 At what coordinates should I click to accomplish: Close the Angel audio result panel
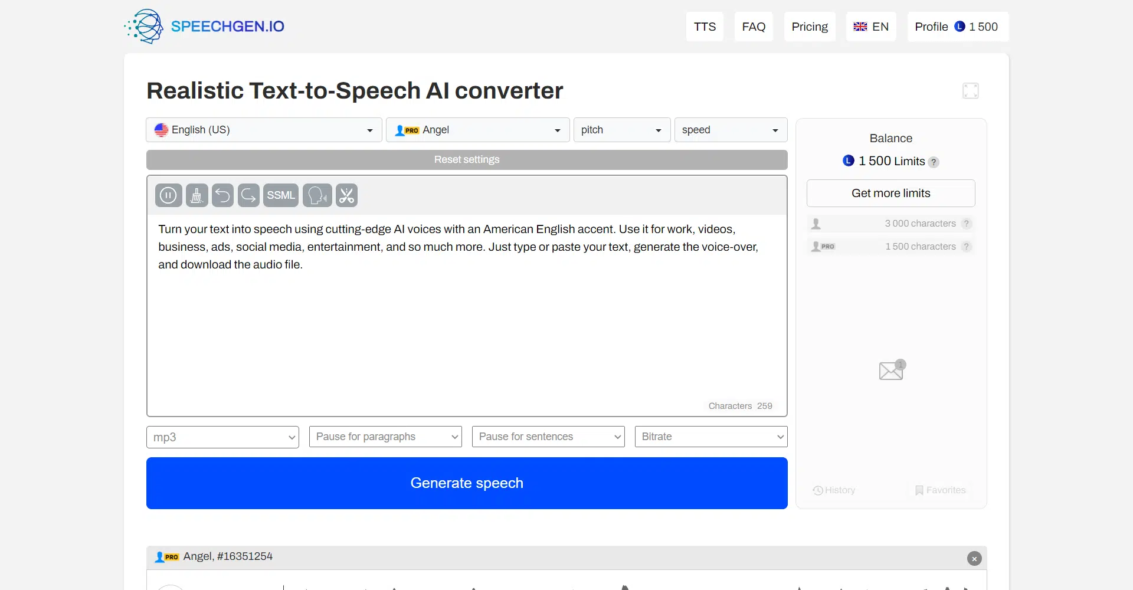(x=974, y=558)
